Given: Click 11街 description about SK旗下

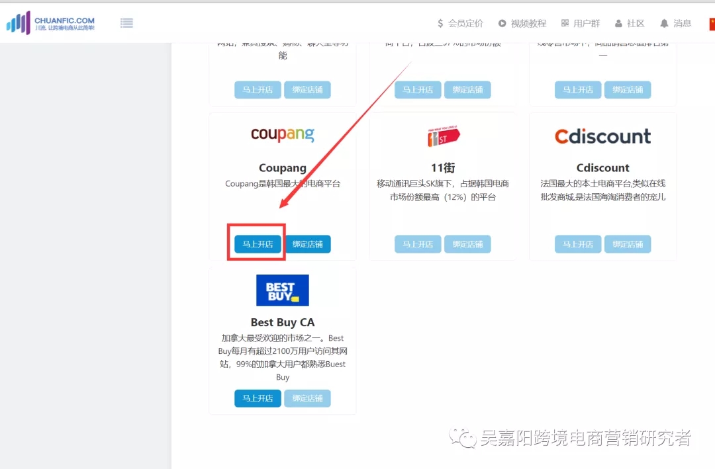Looking at the screenshot, I should [x=443, y=191].
